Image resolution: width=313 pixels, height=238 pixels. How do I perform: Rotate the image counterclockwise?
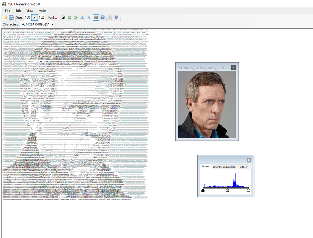pos(69,17)
